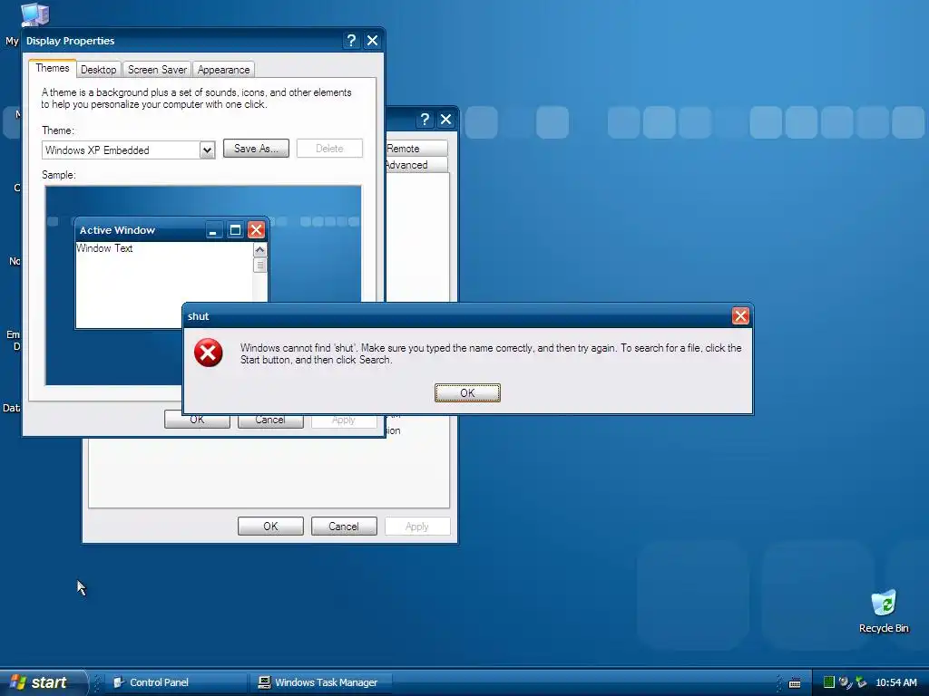Click the greyed Apply button in back window

pos(417,527)
